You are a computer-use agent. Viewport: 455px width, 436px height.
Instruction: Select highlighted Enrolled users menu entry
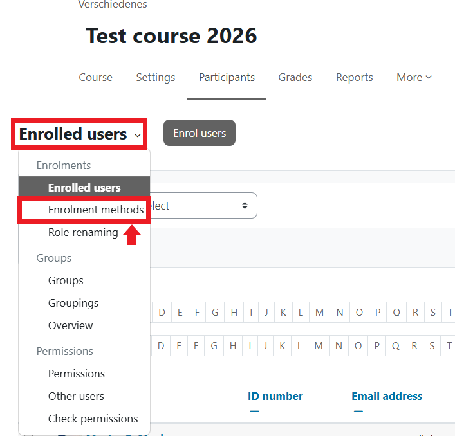(84, 188)
